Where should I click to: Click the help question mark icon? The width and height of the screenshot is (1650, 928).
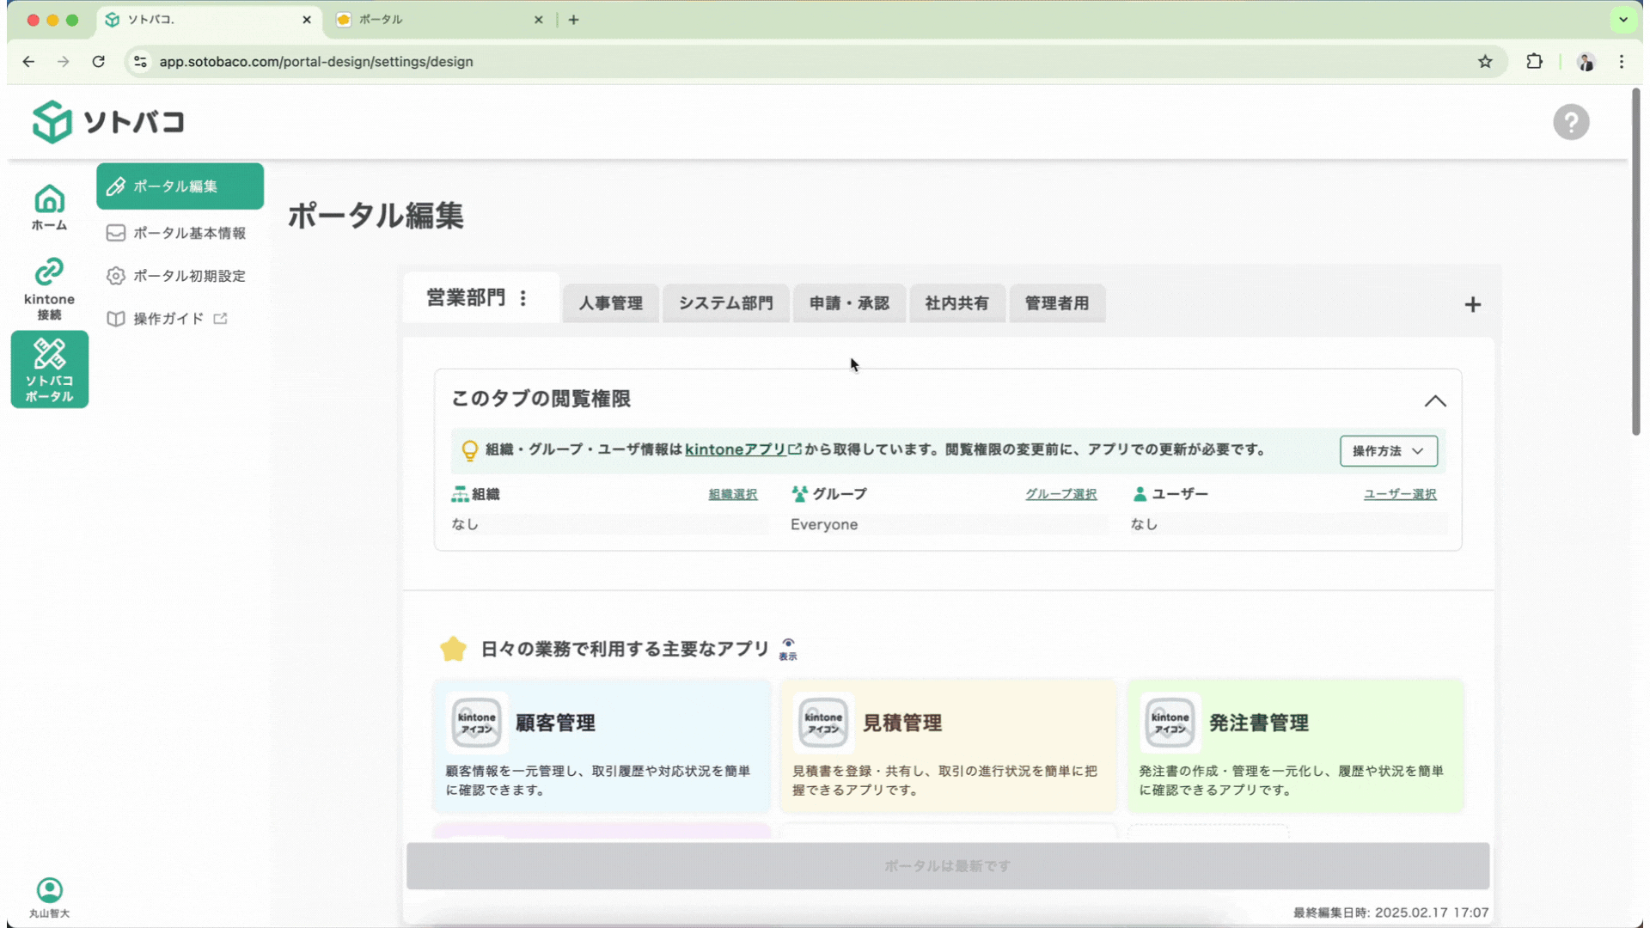1570,122
